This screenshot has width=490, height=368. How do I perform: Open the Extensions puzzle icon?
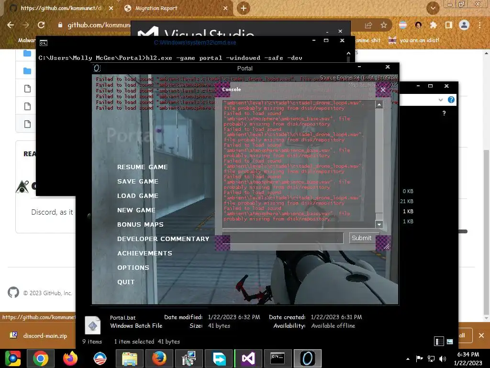[434, 25]
